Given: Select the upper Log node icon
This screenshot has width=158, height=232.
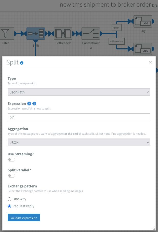Looking at the screenshot, I should 143,21.
